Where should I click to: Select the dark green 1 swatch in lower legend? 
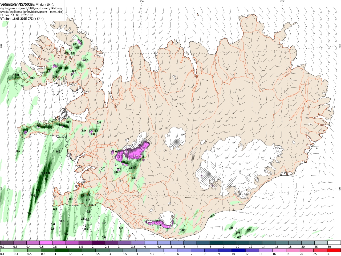62,250
